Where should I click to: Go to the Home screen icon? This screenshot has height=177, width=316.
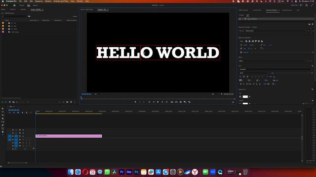tap(14, 5)
